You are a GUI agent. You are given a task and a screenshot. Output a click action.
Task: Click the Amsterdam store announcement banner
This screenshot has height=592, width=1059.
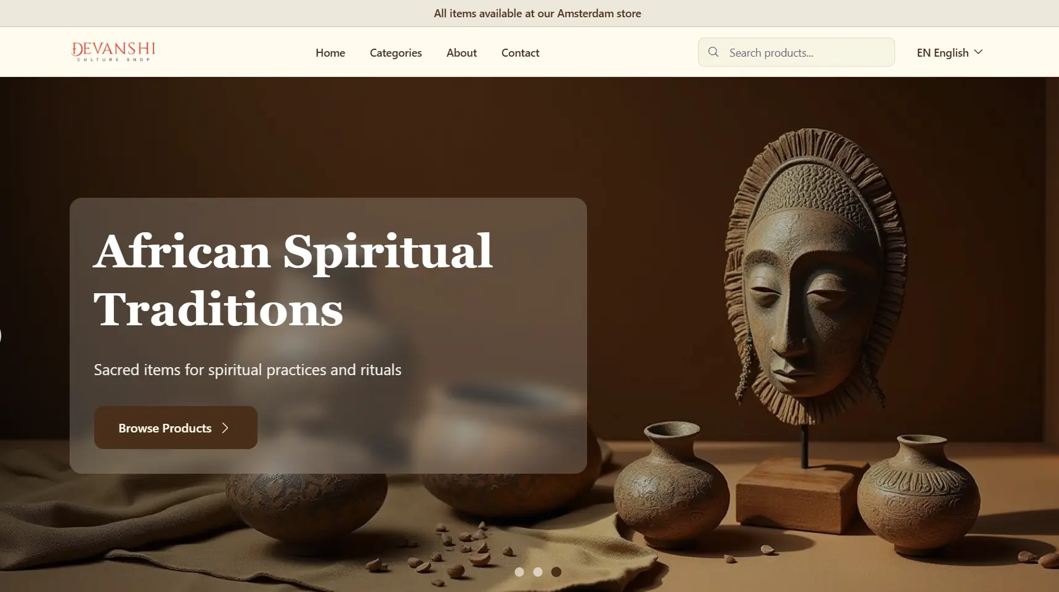coord(537,14)
